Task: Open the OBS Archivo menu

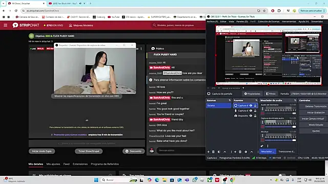Action: click(x=212, y=21)
